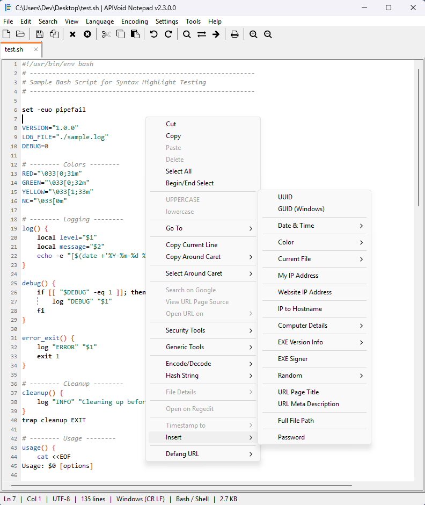
Task: Click the Paste clipboard icon
Action: [x=135, y=34]
